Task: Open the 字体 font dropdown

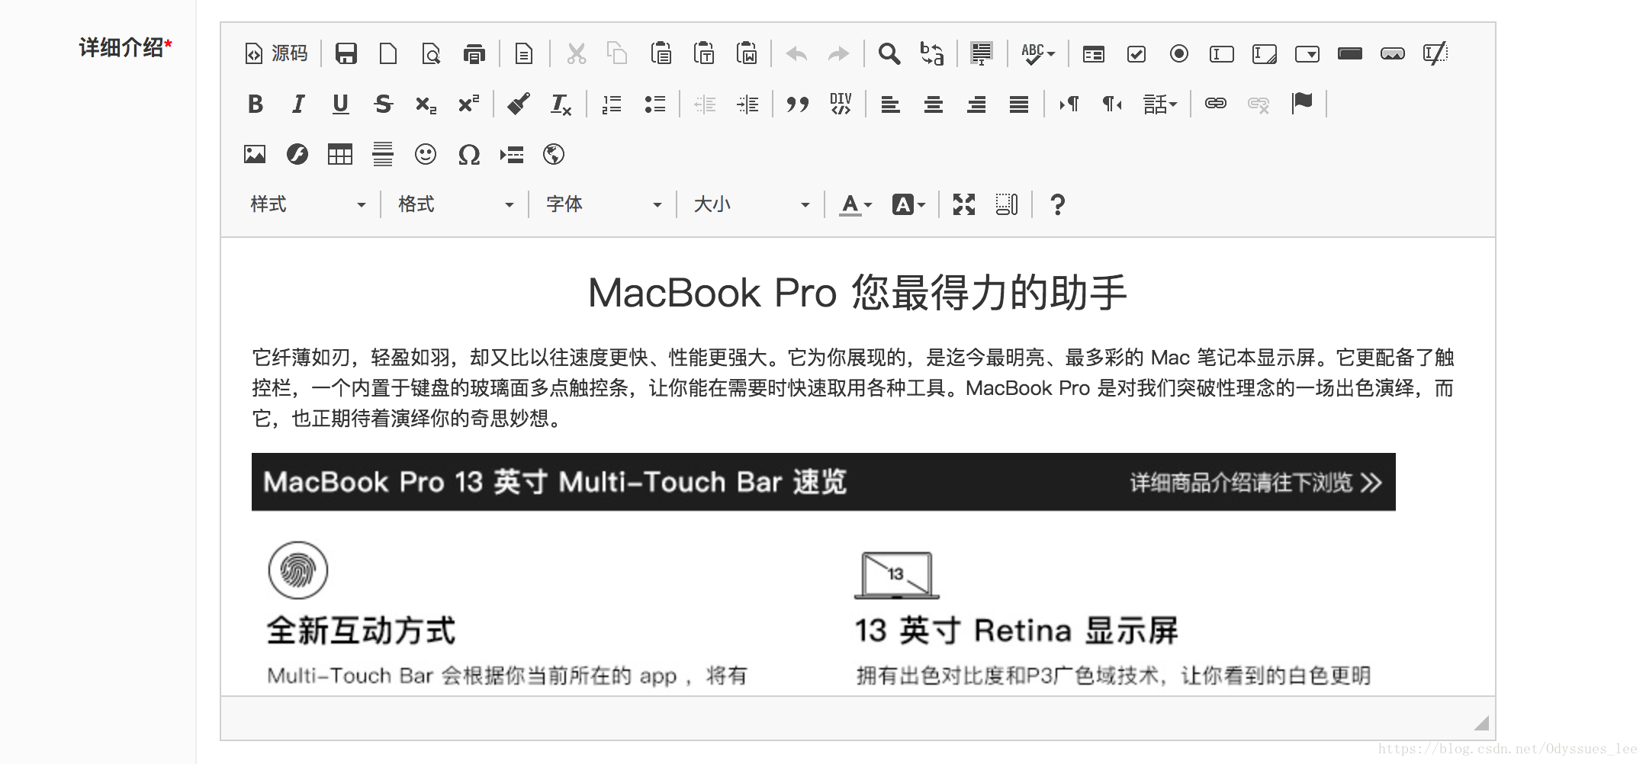Action: pos(604,204)
